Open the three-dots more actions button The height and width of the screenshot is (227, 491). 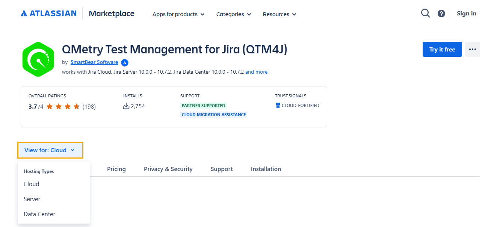pos(472,49)
